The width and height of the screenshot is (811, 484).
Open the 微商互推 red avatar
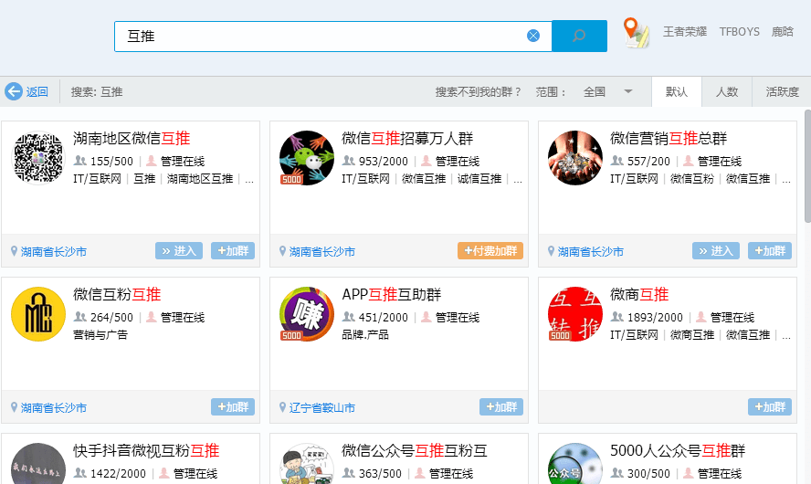575,314
